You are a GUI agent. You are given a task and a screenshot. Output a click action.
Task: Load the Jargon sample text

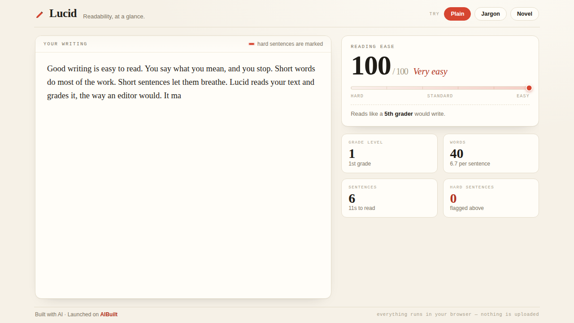pyautogui.click(x=491, y=14)
